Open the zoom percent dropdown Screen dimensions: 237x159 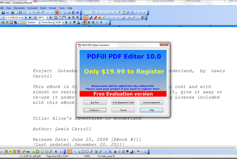pos(47,18)
